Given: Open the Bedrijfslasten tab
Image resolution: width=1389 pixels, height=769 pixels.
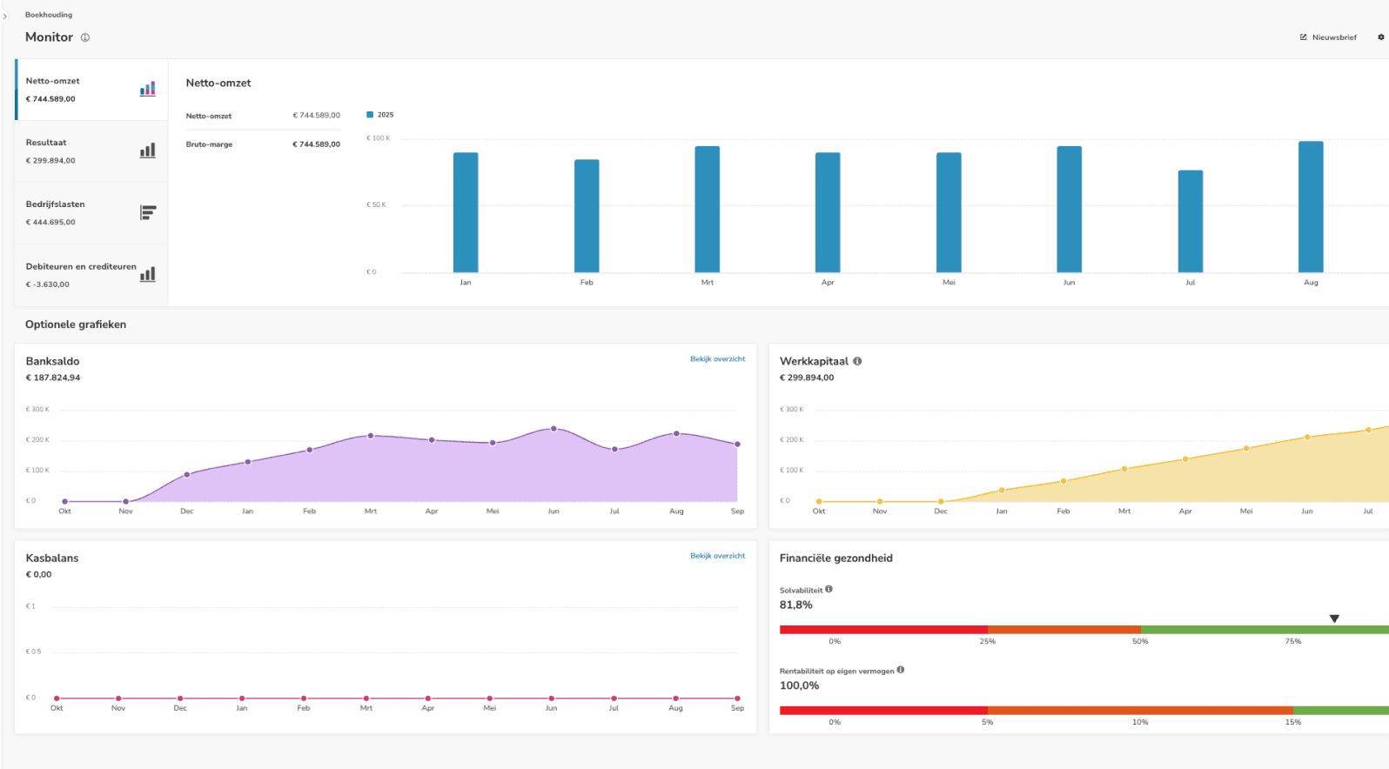Looking at the screenshot, I should 91,213.
